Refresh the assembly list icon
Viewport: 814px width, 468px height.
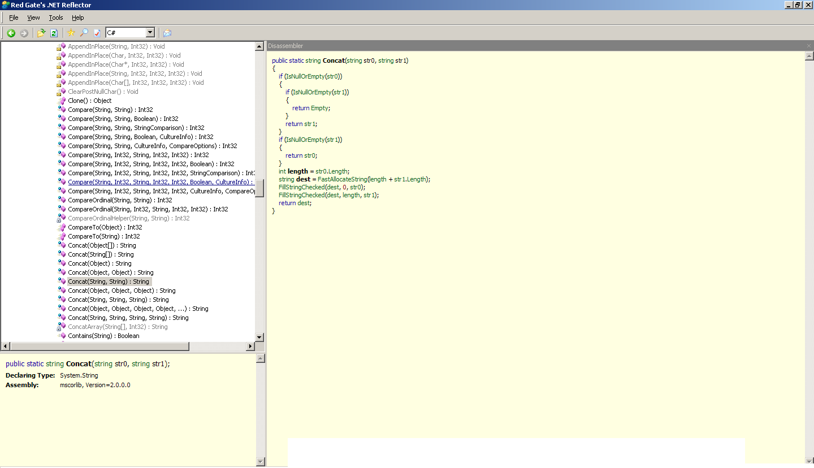pos(54,33)
